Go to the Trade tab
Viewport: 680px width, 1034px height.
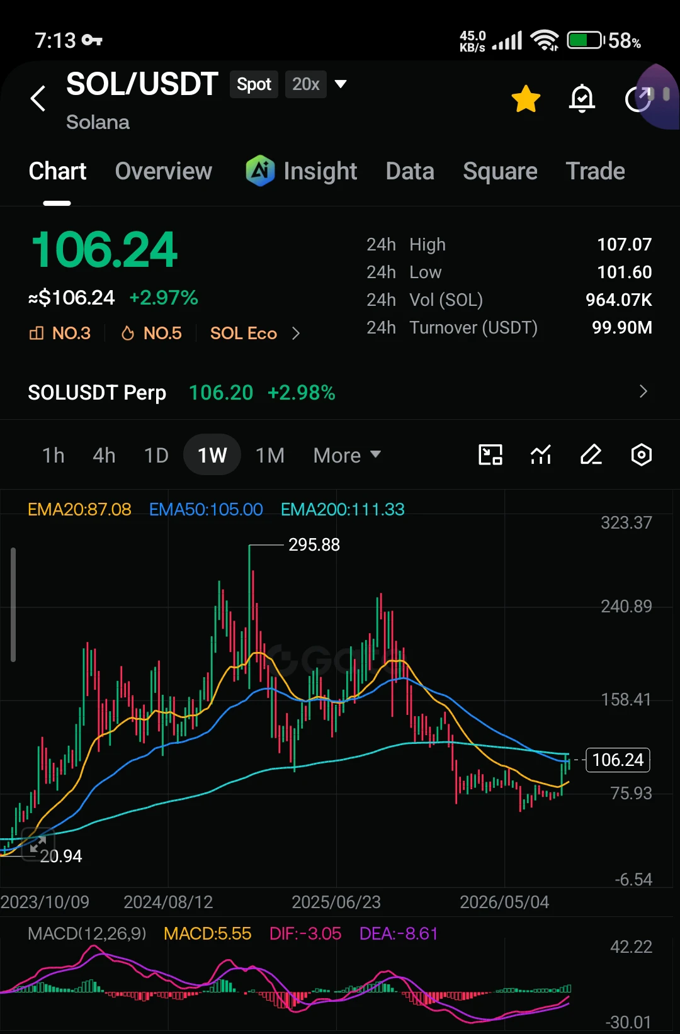(595, 171)
